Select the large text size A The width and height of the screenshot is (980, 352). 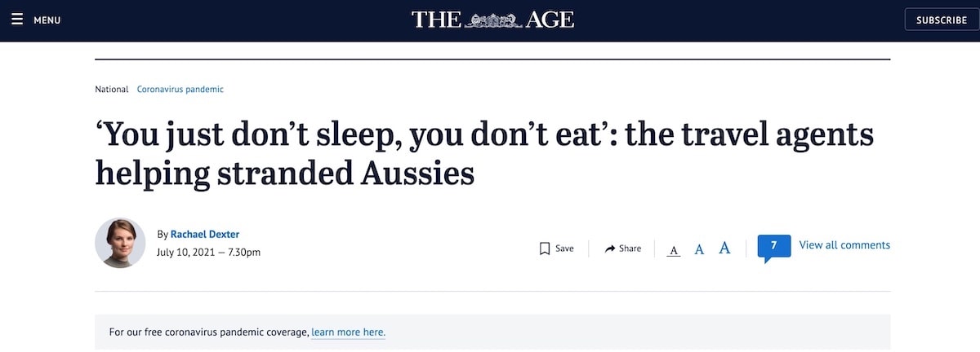pyautogui.click(x=724, y=249)
